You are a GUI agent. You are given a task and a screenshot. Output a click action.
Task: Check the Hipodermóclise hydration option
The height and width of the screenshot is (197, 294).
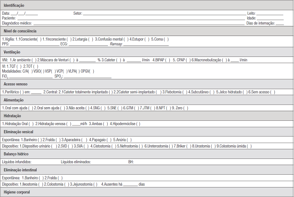pyautogui.click(x=138, y=124)
